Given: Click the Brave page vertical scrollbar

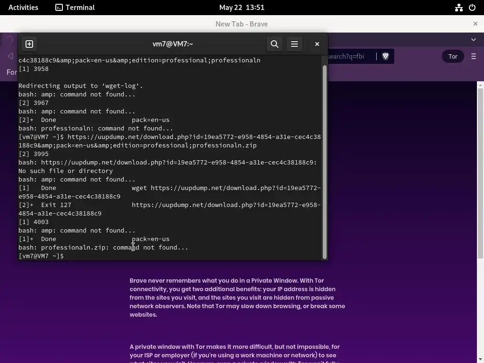Looking at the screenshot, I should 480,173.
